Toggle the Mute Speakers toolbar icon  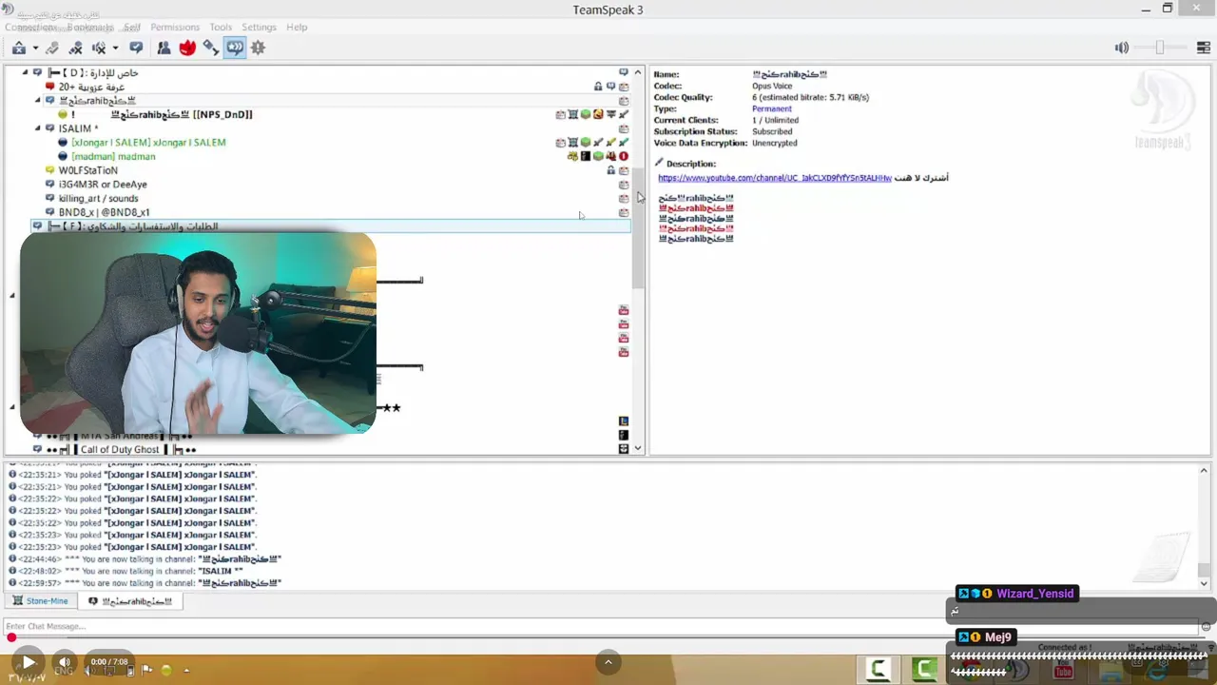tap(99, 48)
